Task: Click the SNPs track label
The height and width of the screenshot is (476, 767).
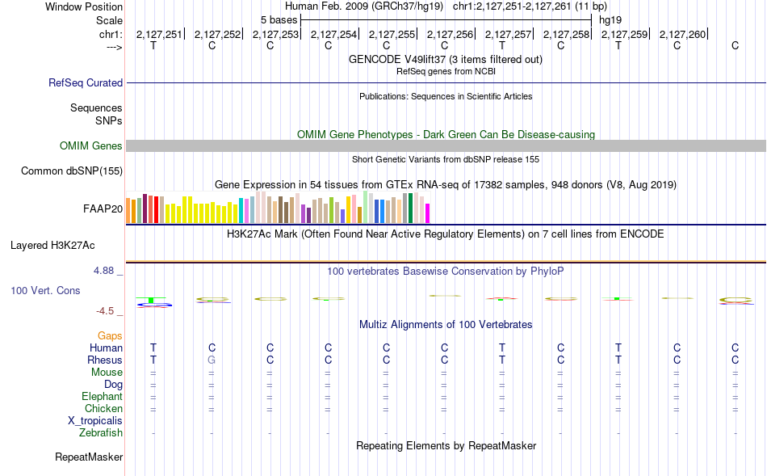Action: [x=109, y=120]
